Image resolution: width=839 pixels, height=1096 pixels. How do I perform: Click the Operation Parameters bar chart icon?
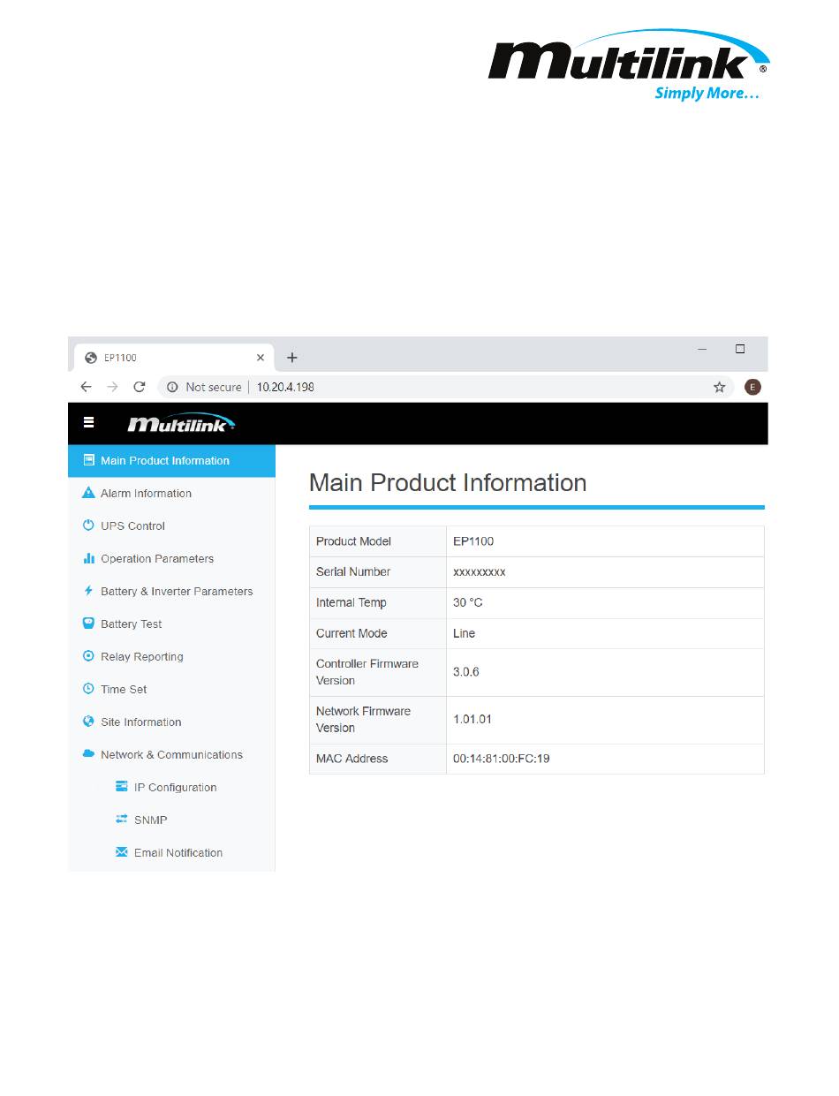click(88, 558)
